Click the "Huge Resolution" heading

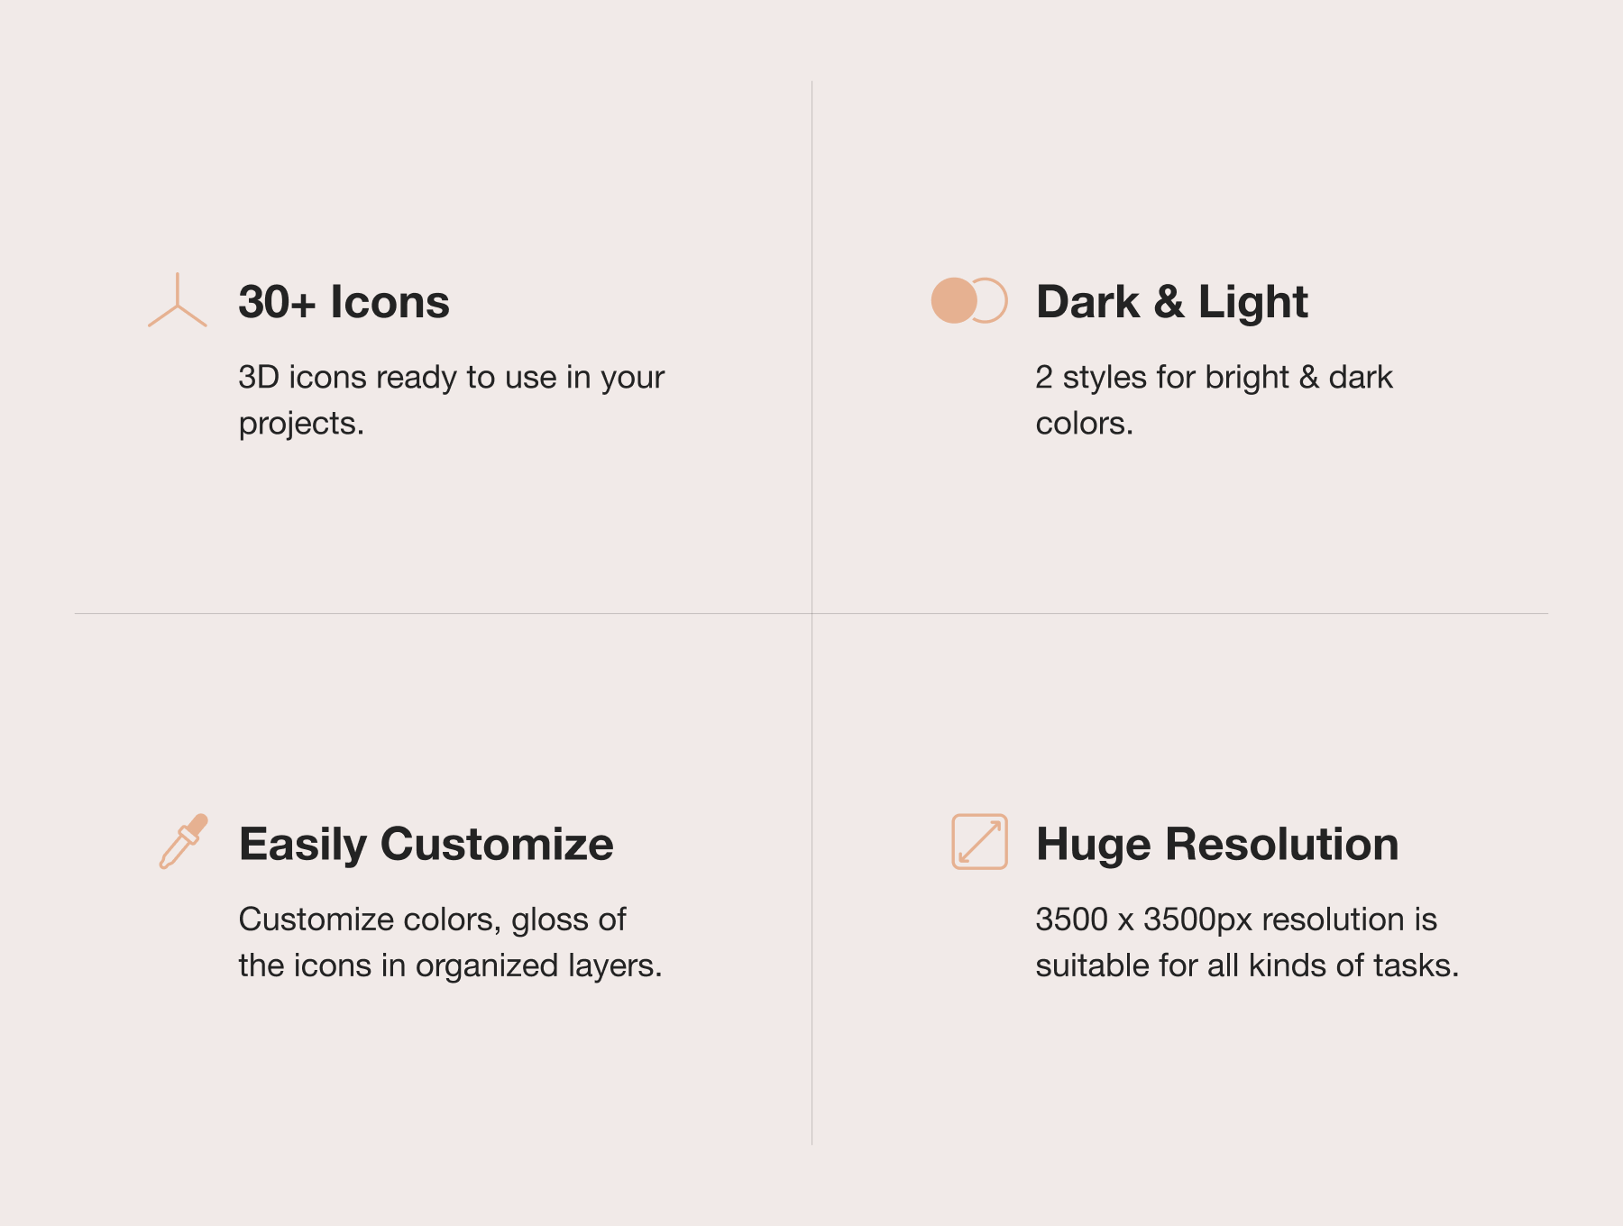[1217, 845]
